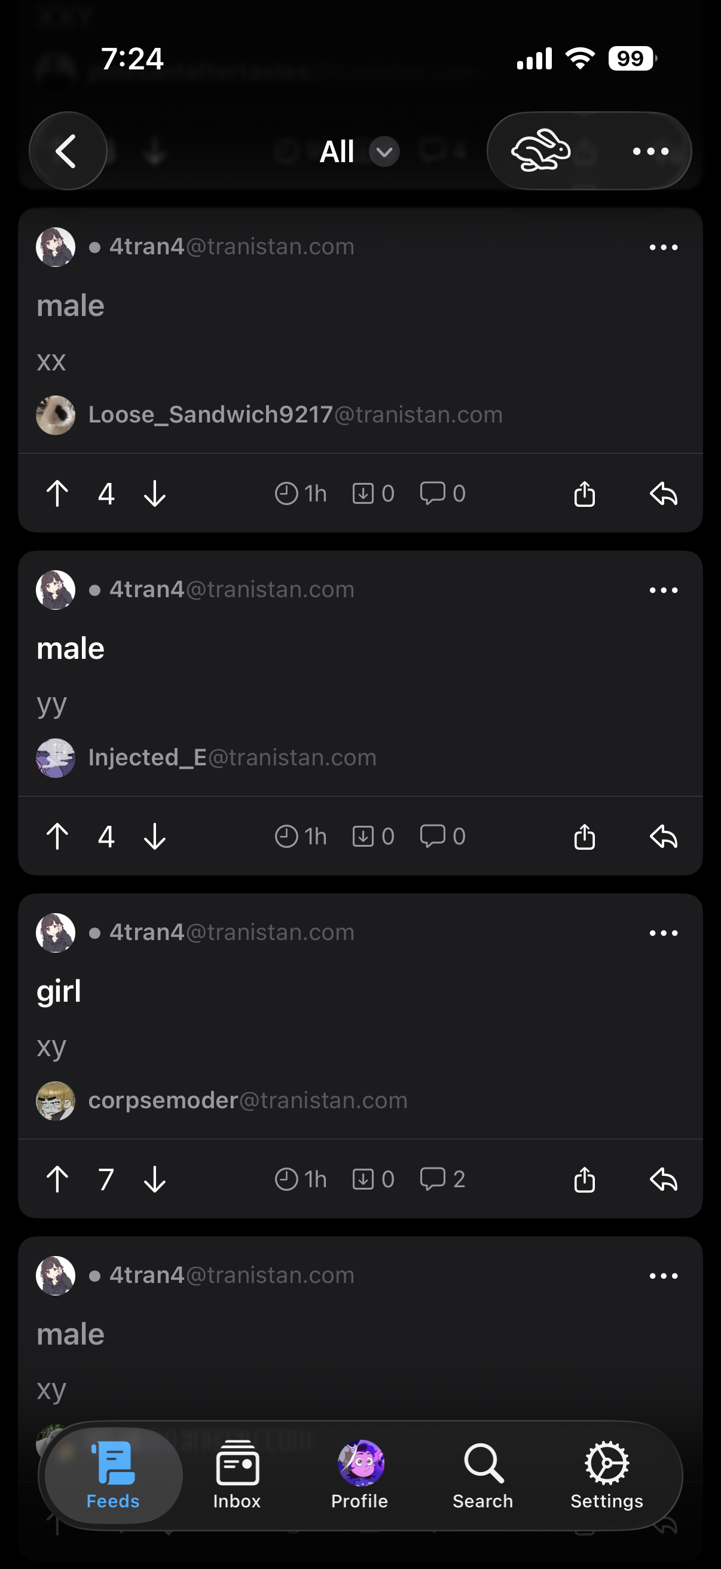Reply to the Injected_E post
This screenshot has height=1569, width=721.
point(663,837)
